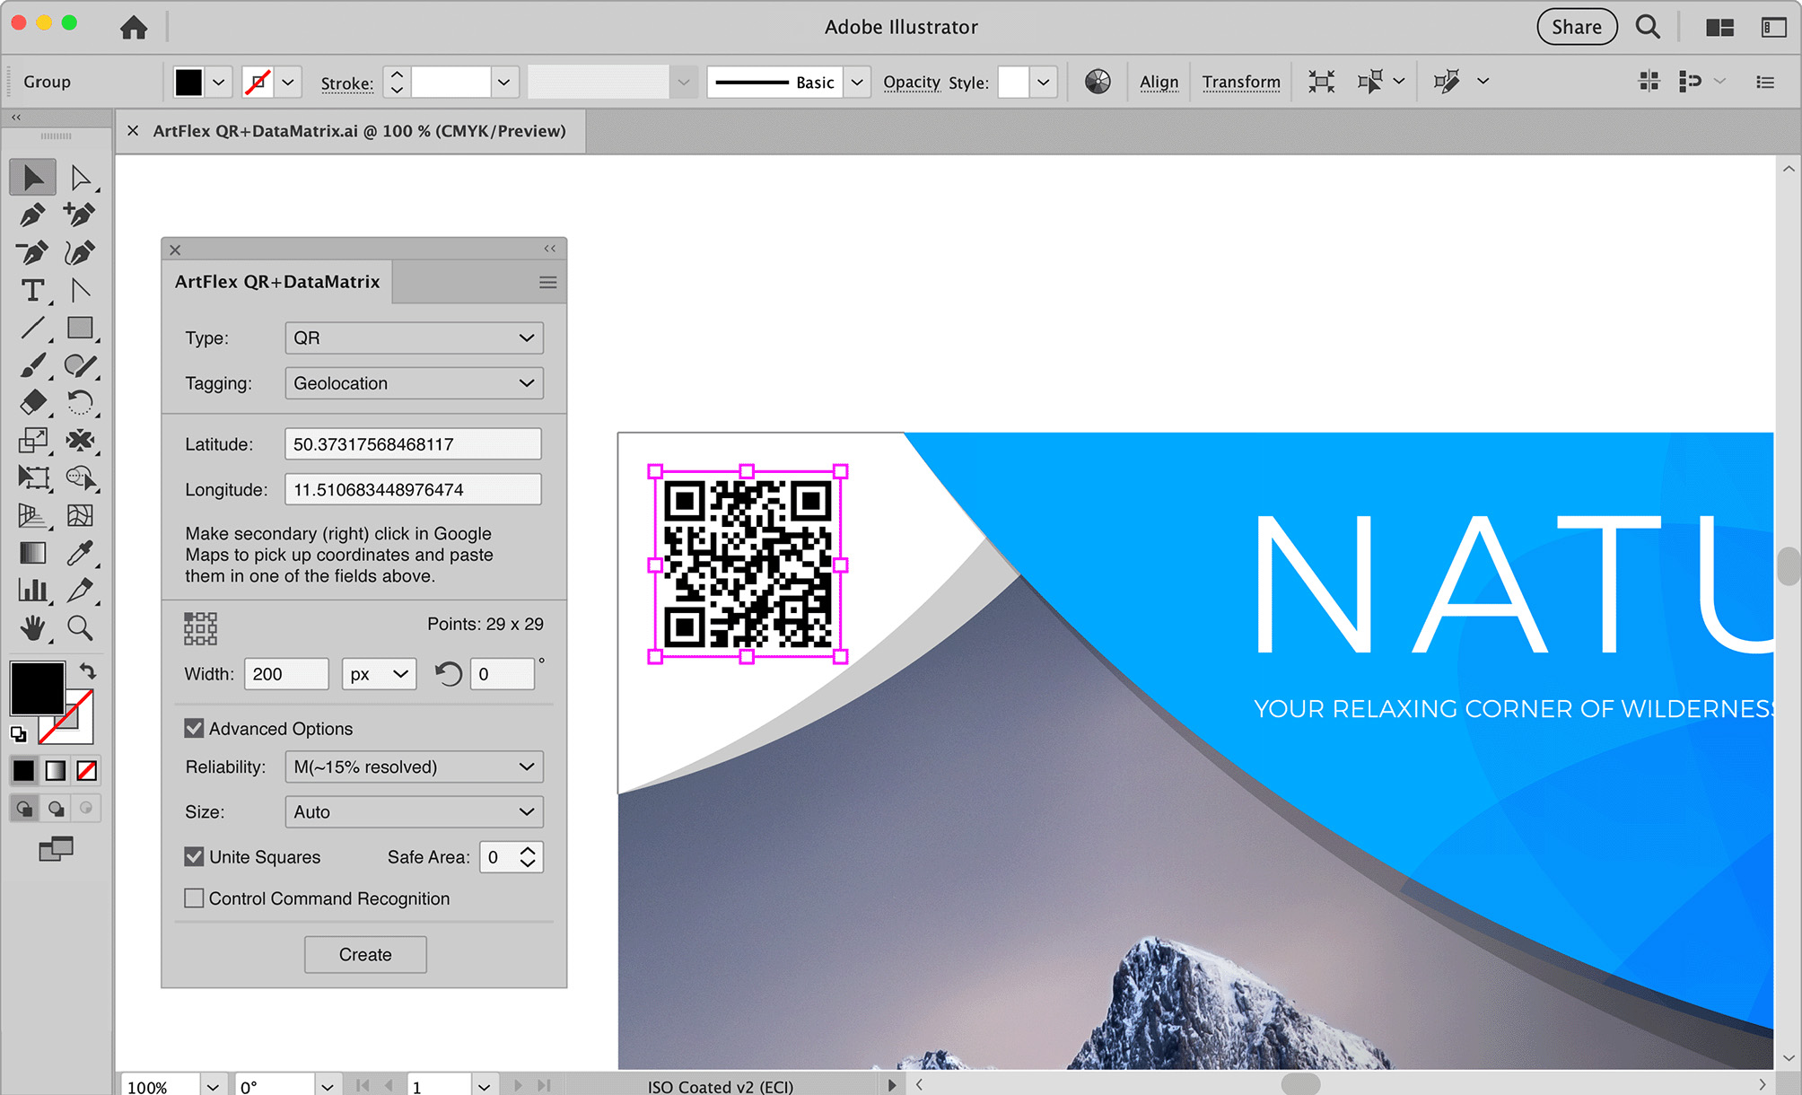Uncheck the Unite Squares checkbox

pyautogui.click(x=194, y=856)
